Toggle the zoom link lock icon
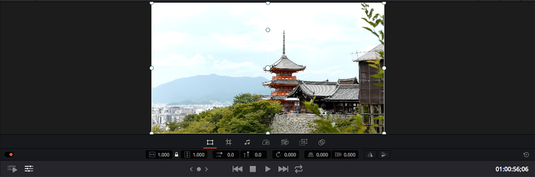 point(177,155)
